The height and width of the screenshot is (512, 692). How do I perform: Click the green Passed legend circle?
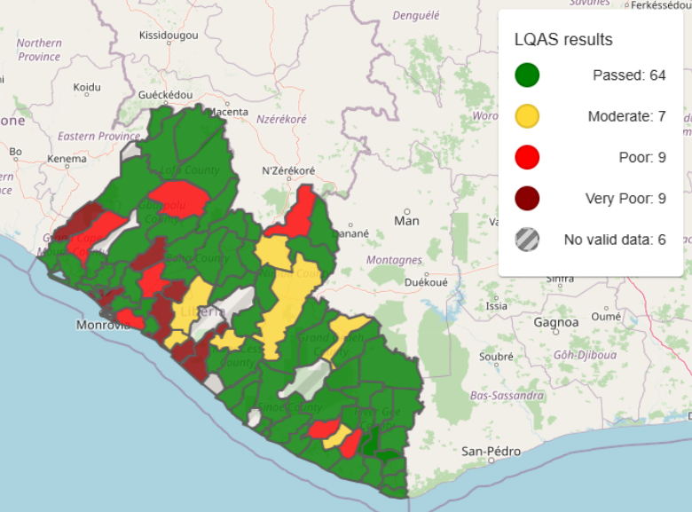527,75
